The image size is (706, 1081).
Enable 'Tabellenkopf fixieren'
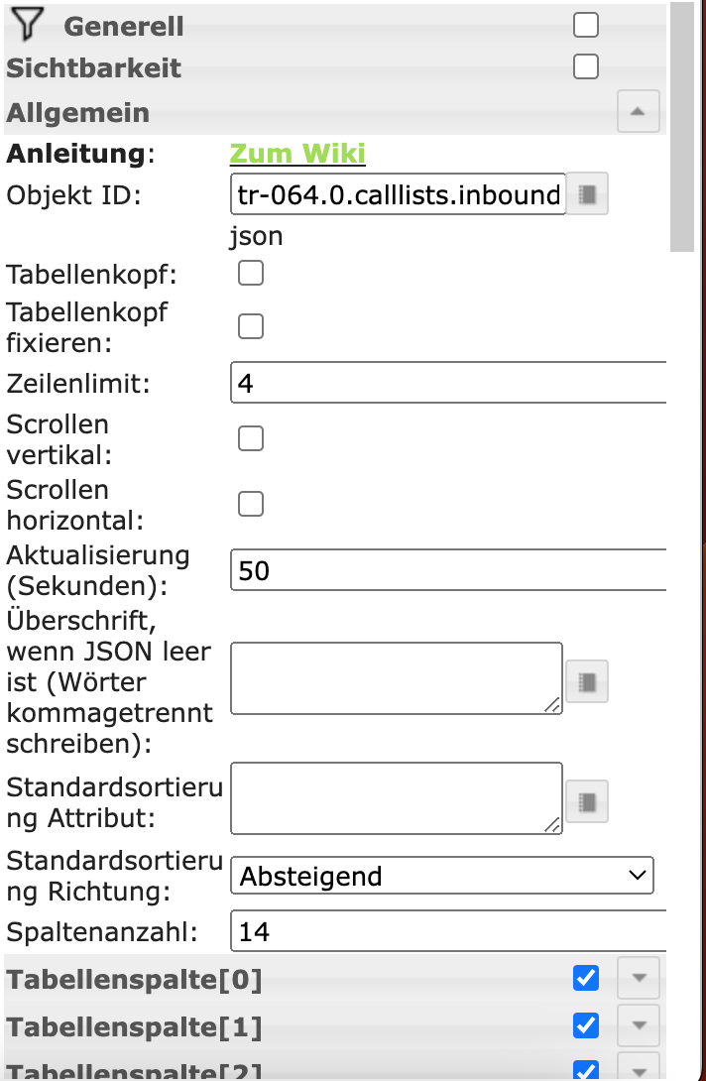click(250, 325)
